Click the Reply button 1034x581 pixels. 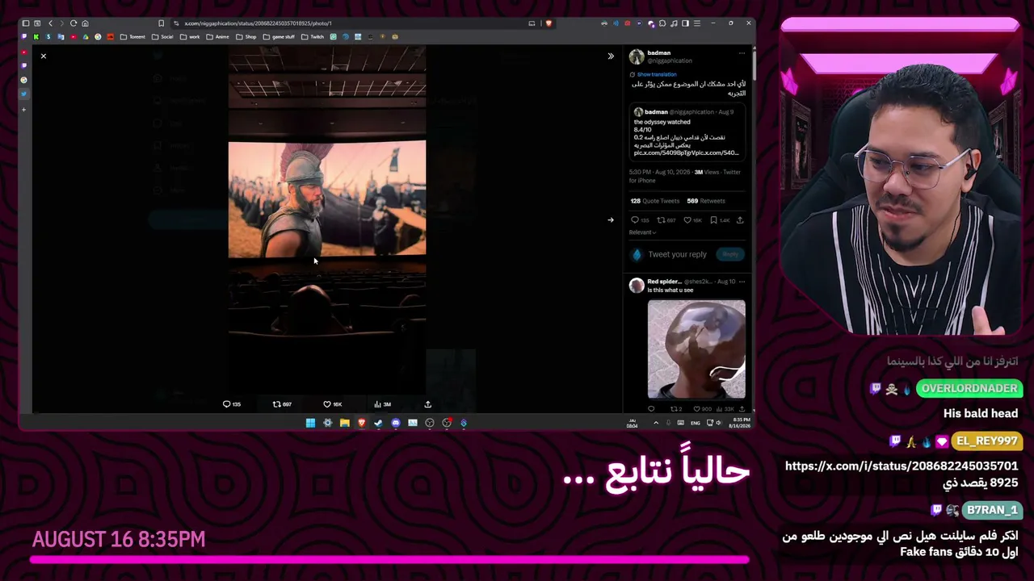pos(731,254)
